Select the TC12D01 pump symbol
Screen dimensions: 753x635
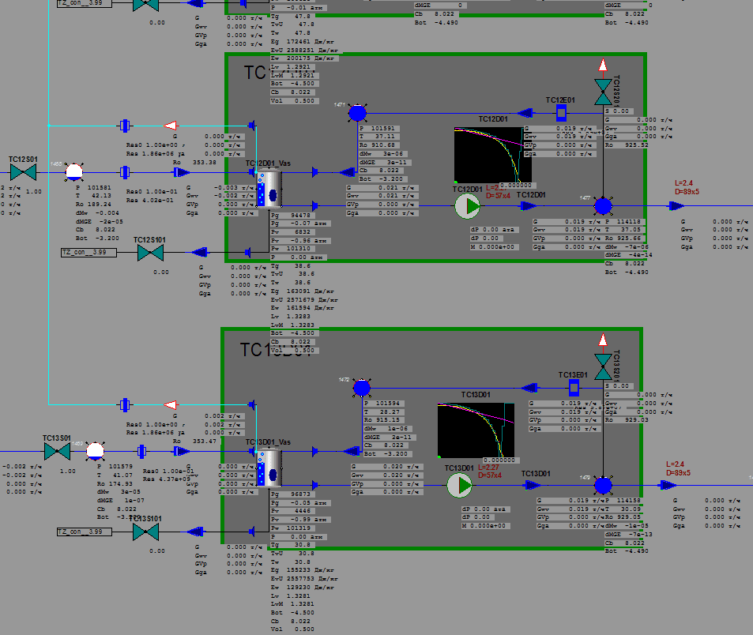467,206
